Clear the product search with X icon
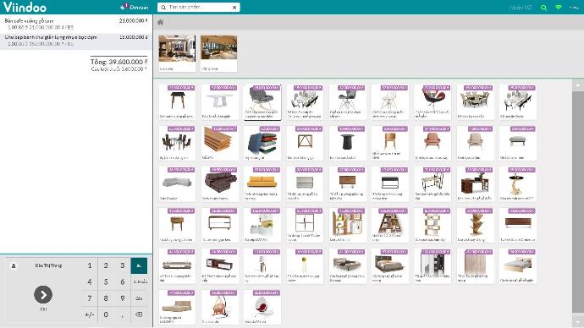This screenshot has width=584, height=328. point(234,8)
